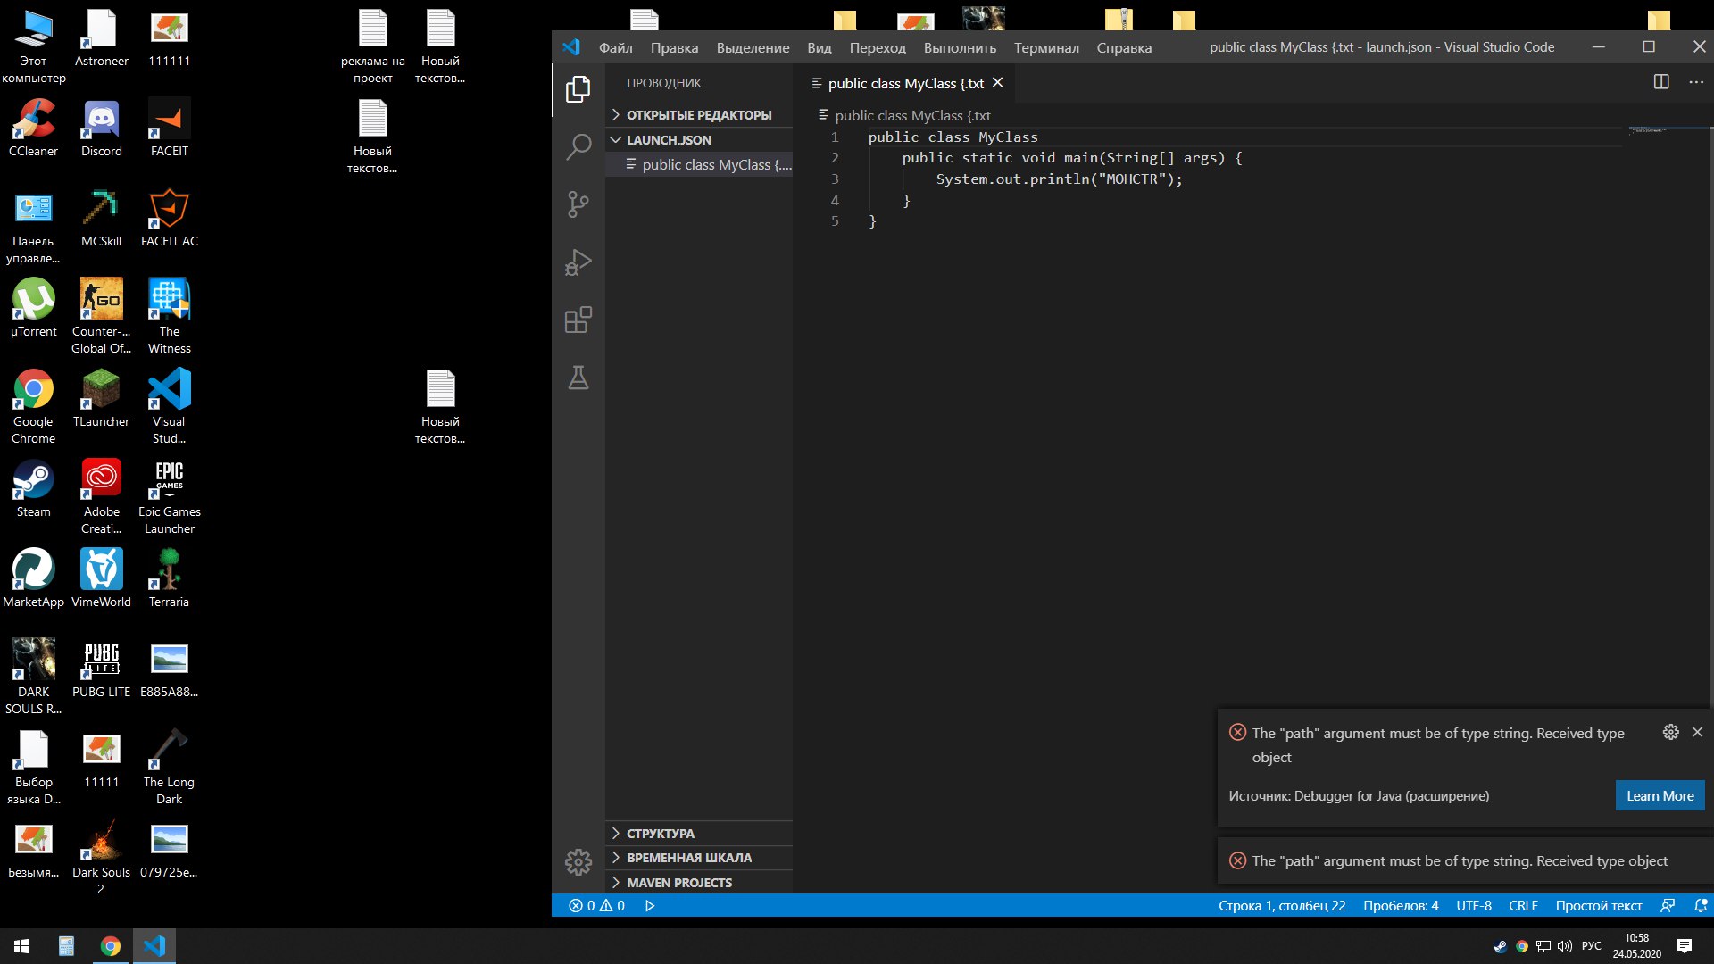
Task: Open the Search view in activity bar
Action: 578,146
